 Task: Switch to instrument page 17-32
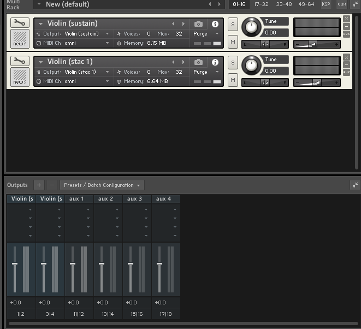click(x=261, y=4)
